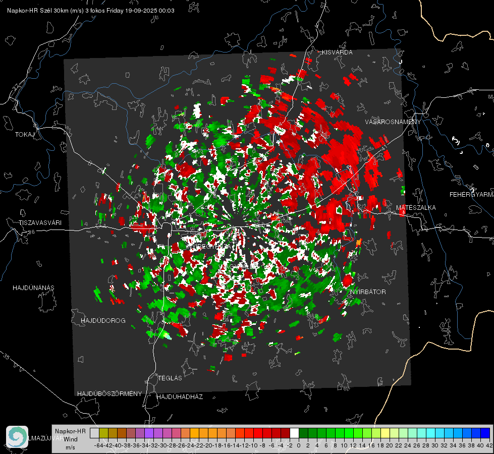Screen dimensions: 494x454
Task: Click the -64 value on the legend scale
Action: pyautogui.click(x=98, y=445)
